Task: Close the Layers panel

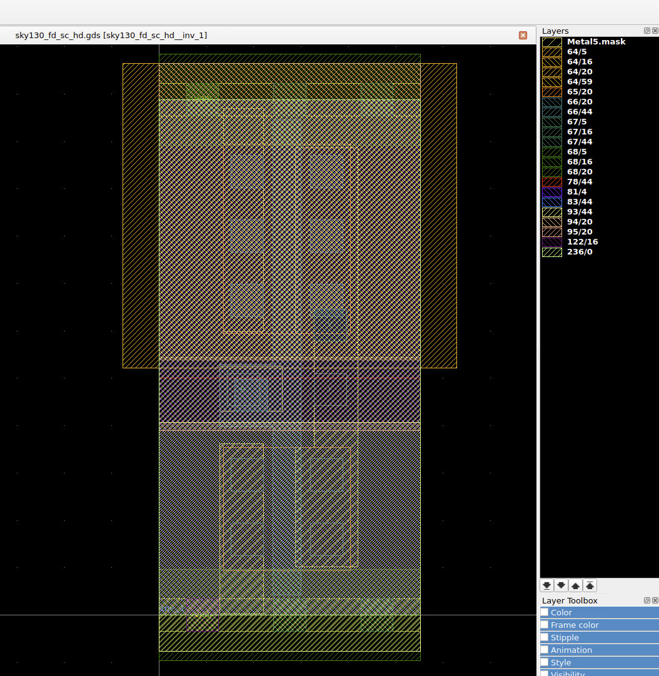Action: (655, 31)
